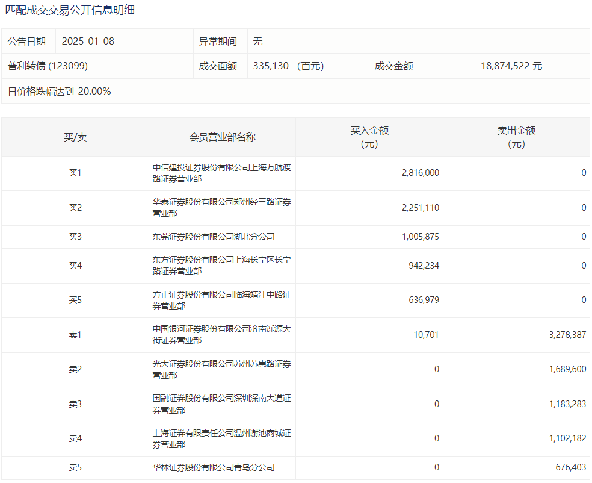Viewport: 592px width, 483px height.
Task: Click the sell amount 3,278,387
Action: coord(567,335)
